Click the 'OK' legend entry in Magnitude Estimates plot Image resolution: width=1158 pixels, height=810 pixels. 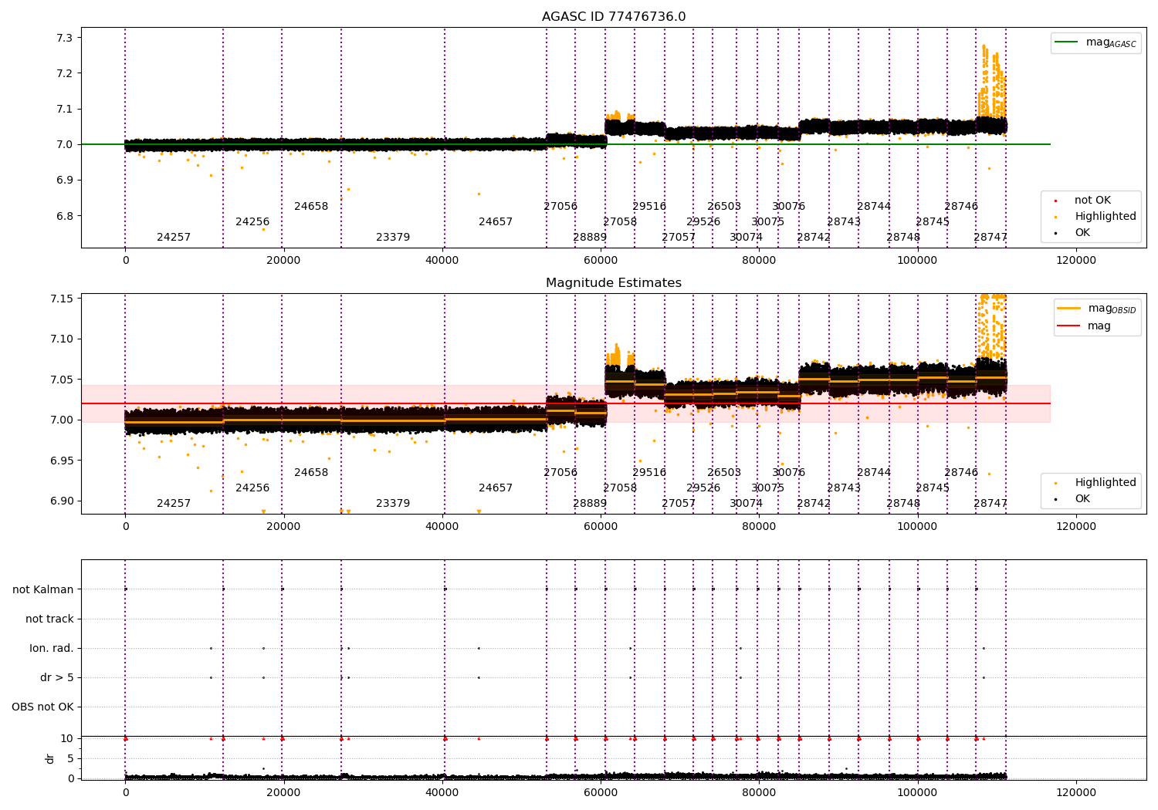click(1082, 499)
